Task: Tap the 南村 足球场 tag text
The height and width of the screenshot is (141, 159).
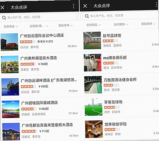Action: [x=112, y=112]
